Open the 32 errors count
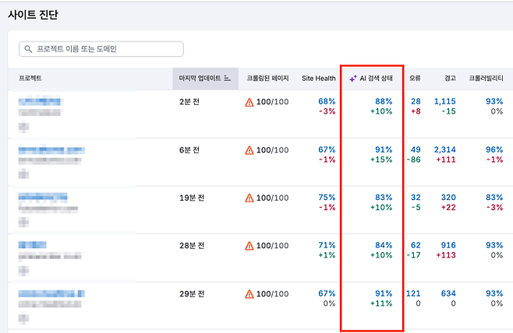Image resolution: width=513 pixels, height=333 pixels. 416,198
